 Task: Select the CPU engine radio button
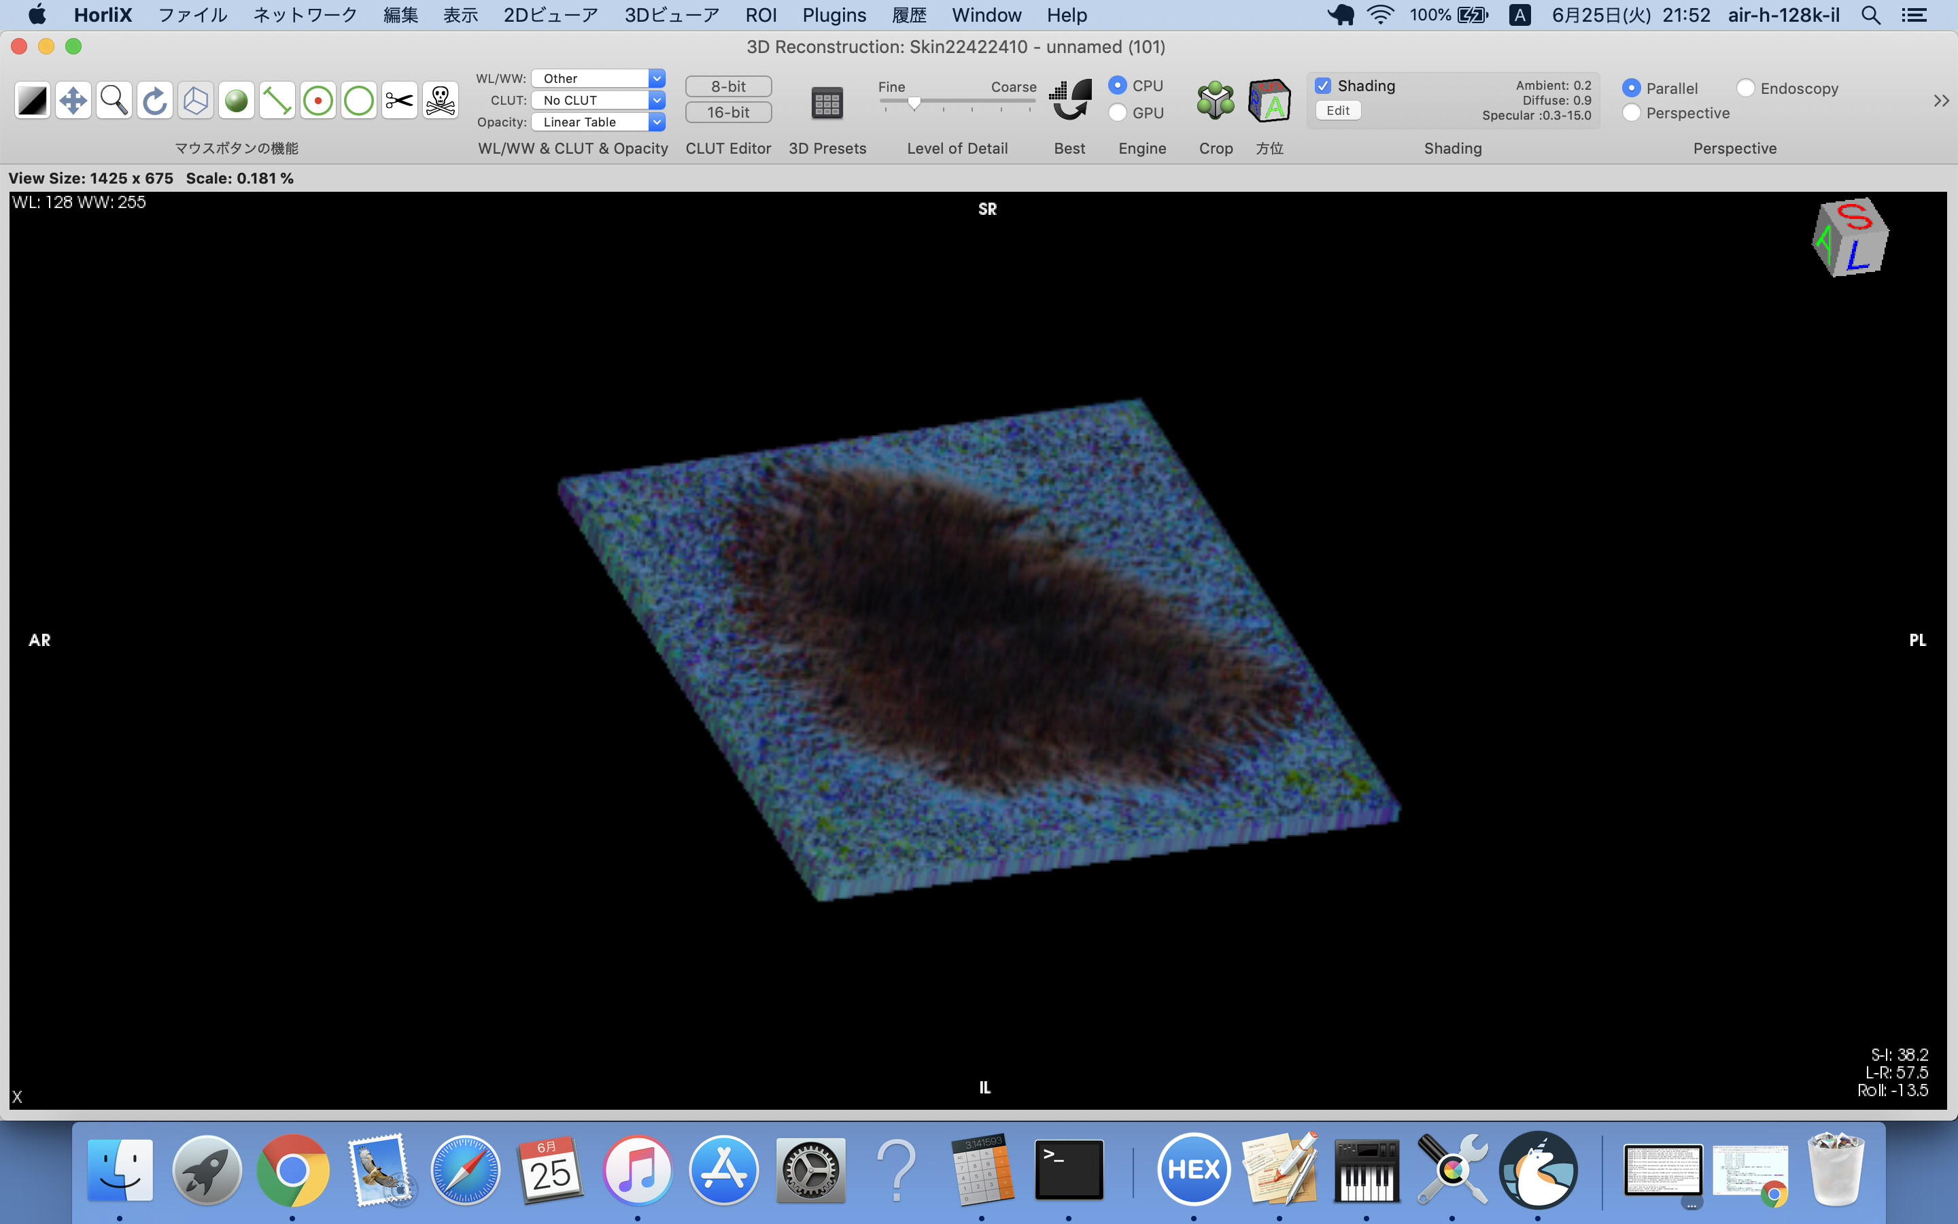coord(1118,85)
